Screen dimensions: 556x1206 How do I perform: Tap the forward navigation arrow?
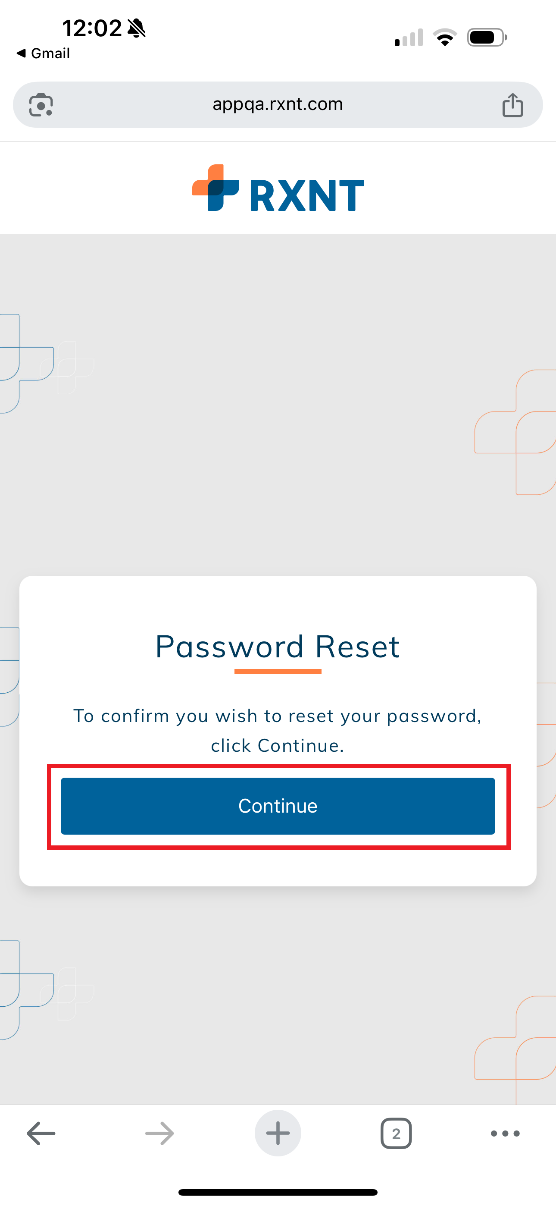159,1134
